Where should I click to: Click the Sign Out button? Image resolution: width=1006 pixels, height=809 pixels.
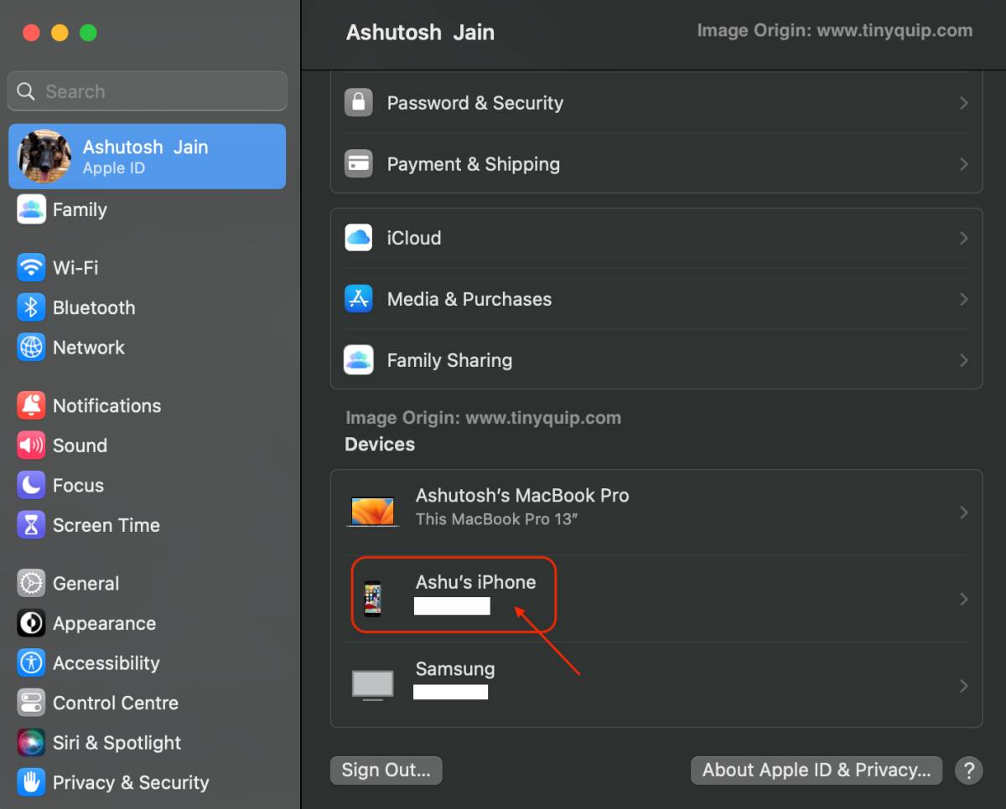[386, 770]
